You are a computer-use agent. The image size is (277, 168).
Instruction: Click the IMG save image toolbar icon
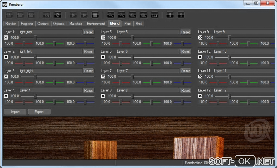pos(47,15)
